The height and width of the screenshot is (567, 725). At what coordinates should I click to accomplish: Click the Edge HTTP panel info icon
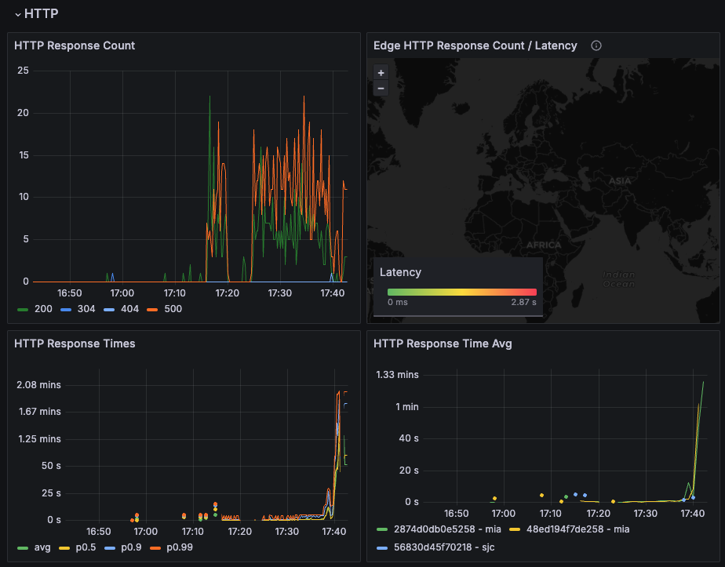pos(596,45)
